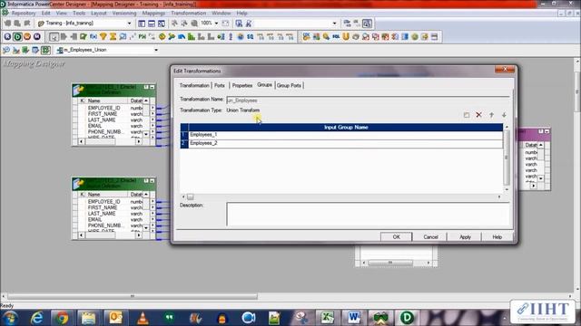Click the LAST_NAME port in bottom source
Screen dimensions: 581x326
pos(102,214)
